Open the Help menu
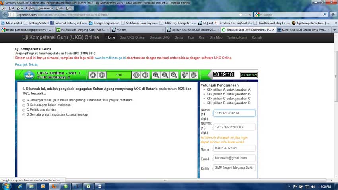 [x=69, y=8]
